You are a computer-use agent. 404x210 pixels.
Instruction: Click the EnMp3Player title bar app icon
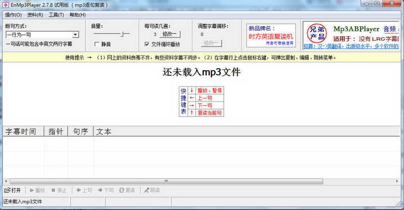tap(6, 5)
